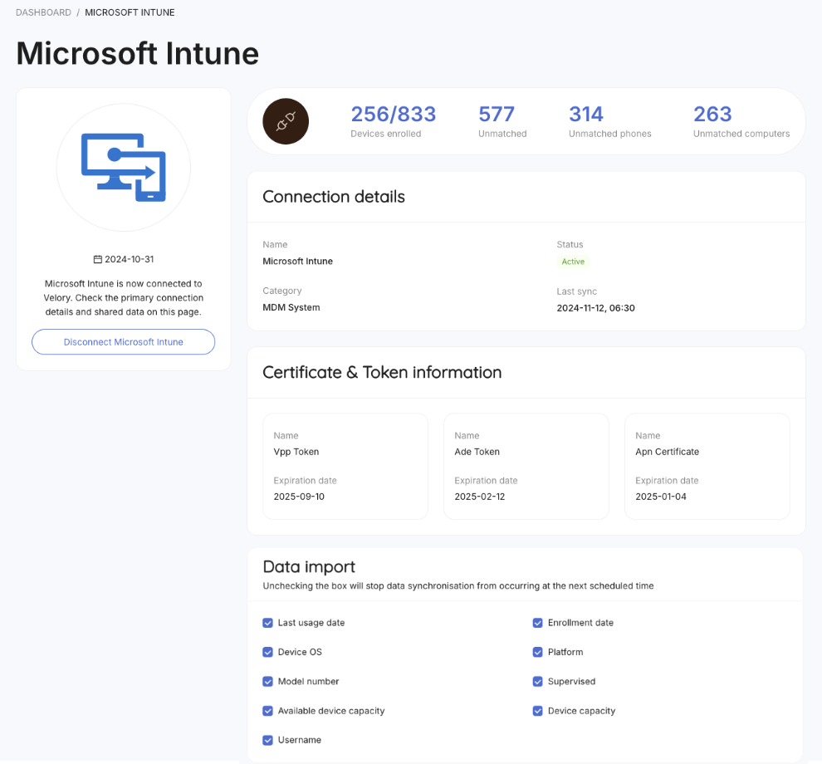Click the Apn Certificate name

coord(667,452)
